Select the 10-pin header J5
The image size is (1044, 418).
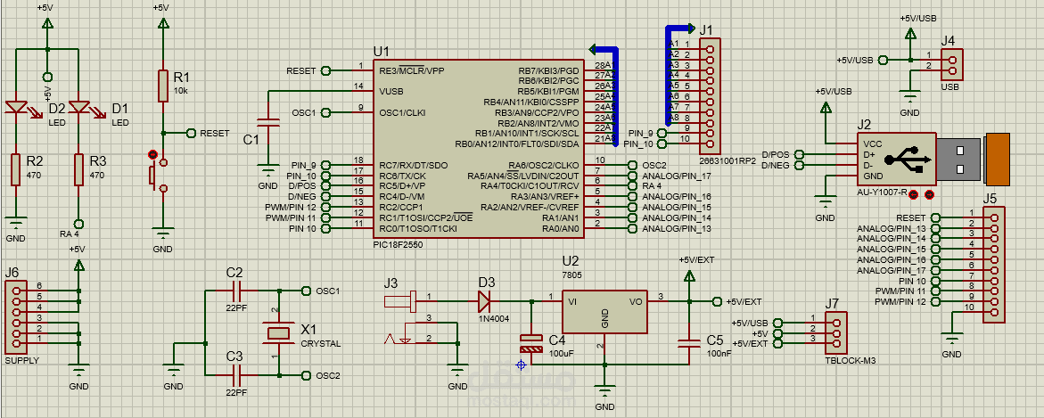click(994, 264)
